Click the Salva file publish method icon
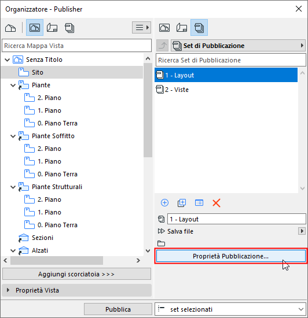The height and width of the screenshot is (318, 308). (161, 231)
